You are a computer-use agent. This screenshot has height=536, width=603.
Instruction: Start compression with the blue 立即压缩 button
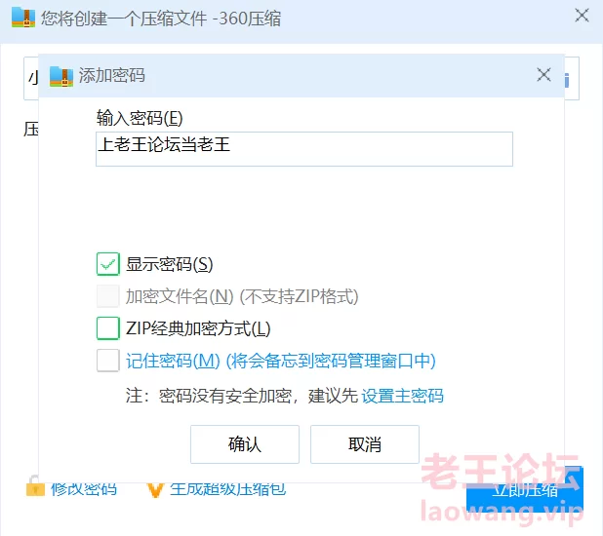click(525, 490)
